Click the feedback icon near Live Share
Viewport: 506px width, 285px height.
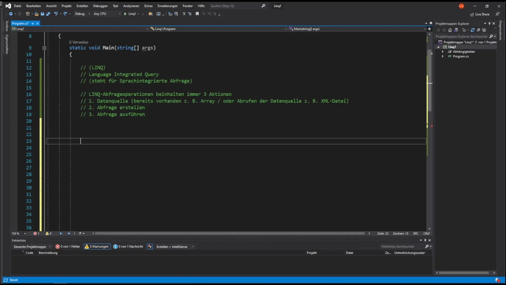coord(498,14)
